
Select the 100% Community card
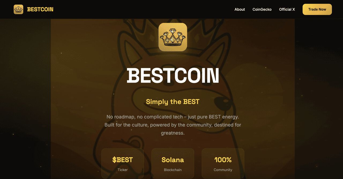(x=223, y=164)
